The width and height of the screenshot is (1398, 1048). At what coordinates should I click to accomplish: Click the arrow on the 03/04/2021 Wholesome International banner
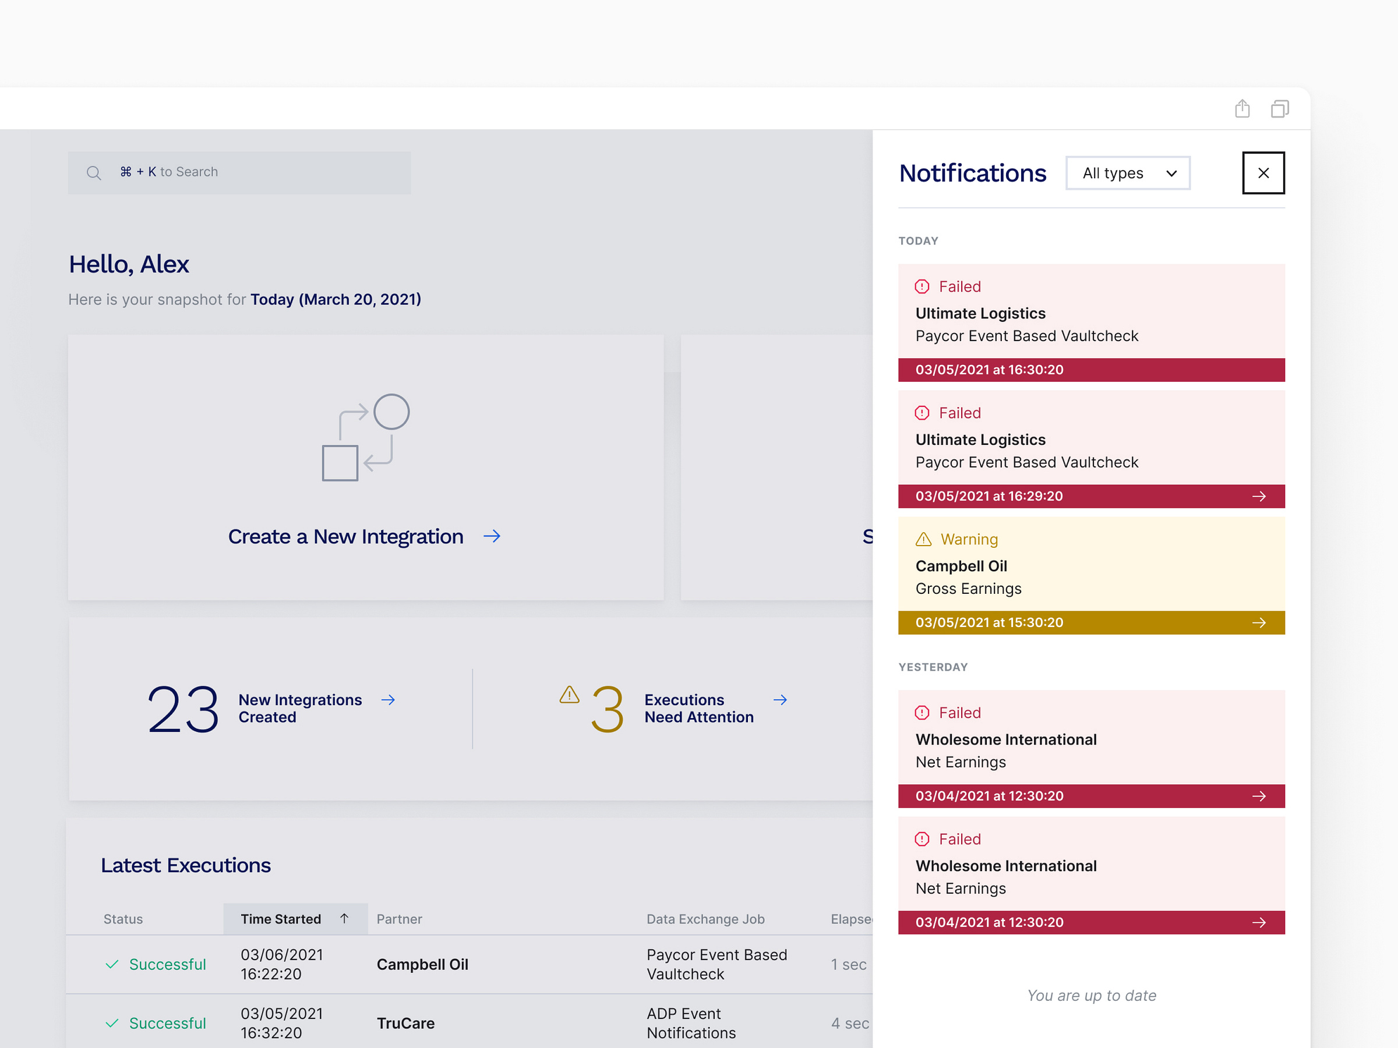click(x=1260, y=796)
